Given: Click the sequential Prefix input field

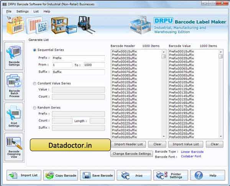Looking at the screenshot, I should point(78,58).
